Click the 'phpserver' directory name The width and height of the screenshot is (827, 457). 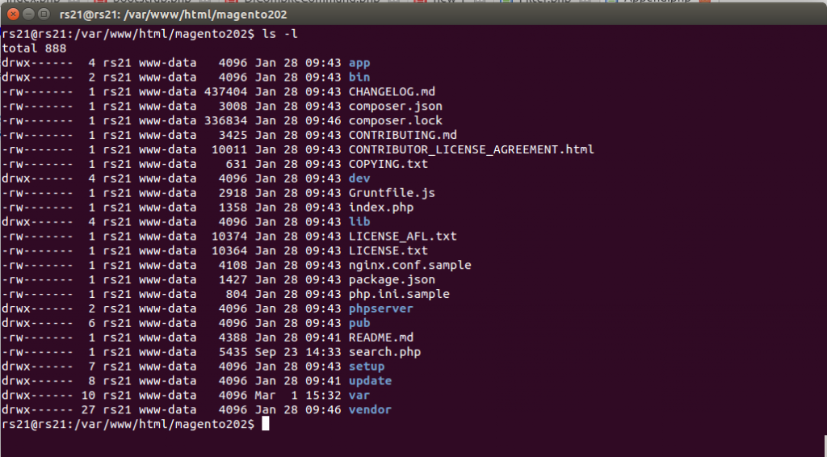click(380, 308)
